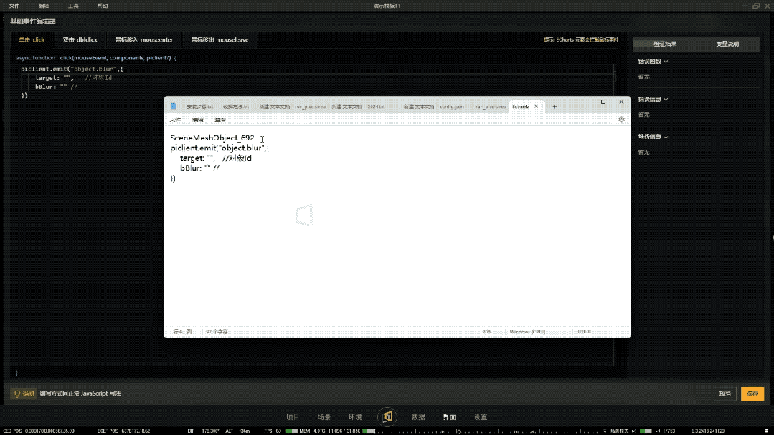
Task: Click the Notepad app icon in title bar
Action: pos(174,107)
